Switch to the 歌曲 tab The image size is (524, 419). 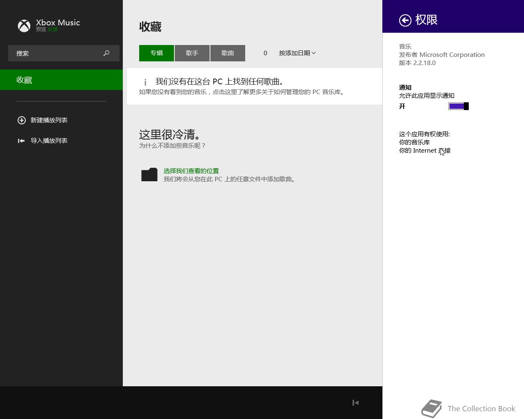coord(228,53)
